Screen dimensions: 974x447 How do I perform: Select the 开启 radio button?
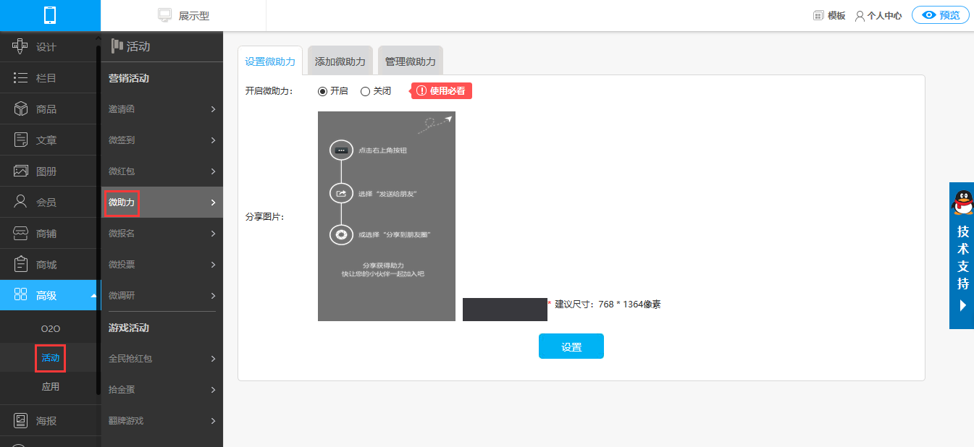click(x=322, y=91)
